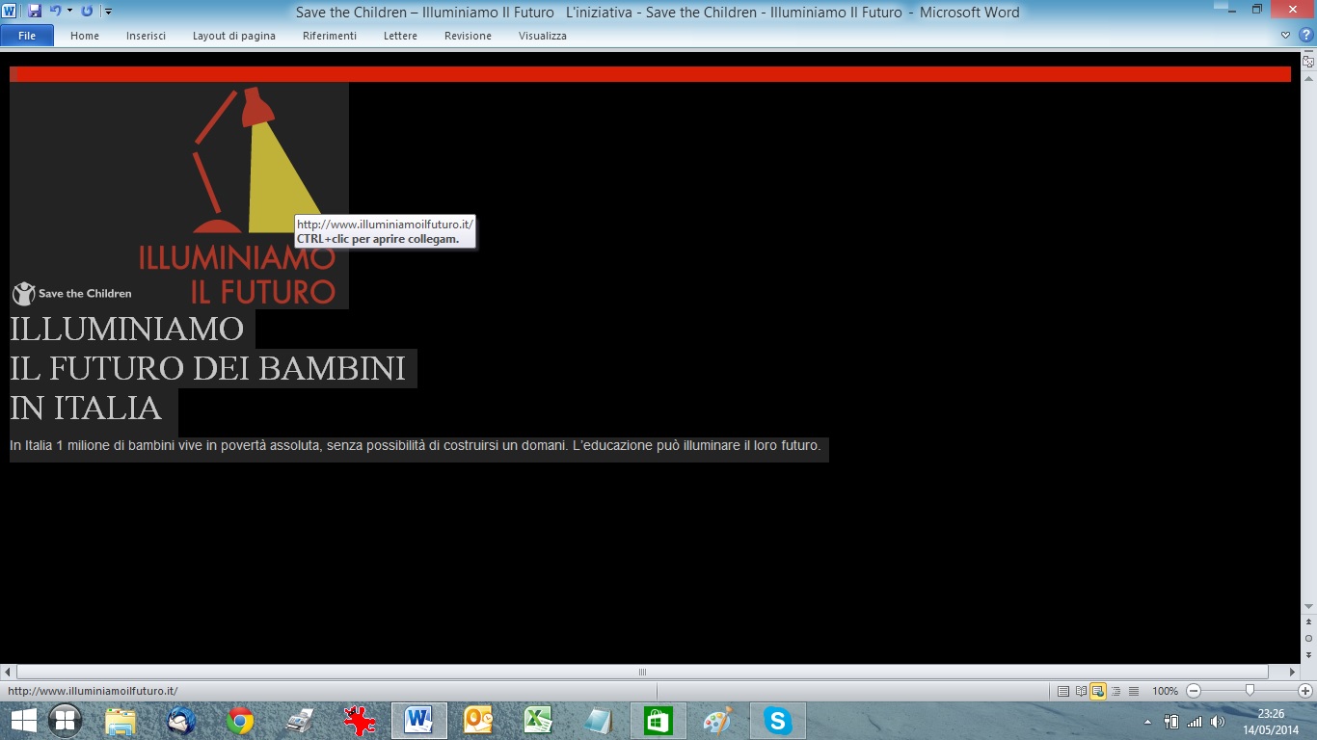
Task: Click the Word application icon in title bar
Action: pyautogui.click(x=10, y=11)
